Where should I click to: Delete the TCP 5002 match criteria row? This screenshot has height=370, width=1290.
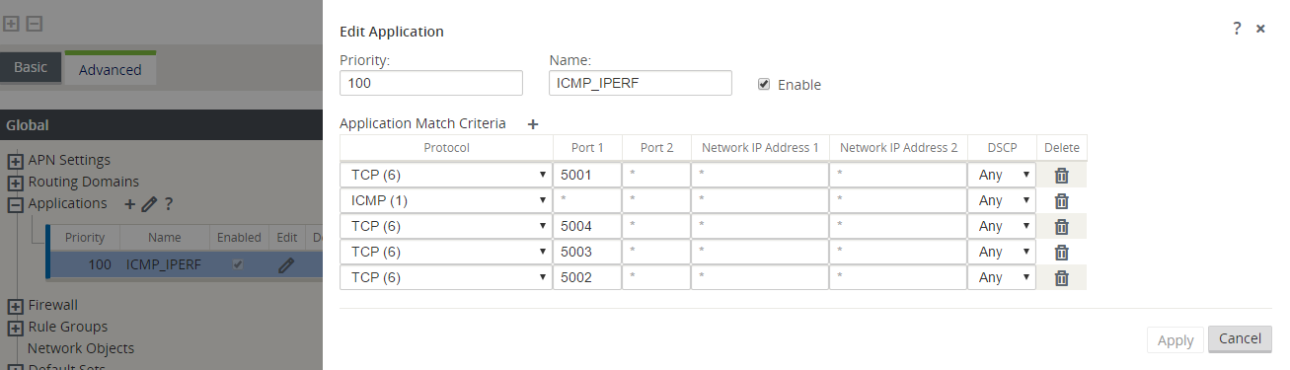1062,278
